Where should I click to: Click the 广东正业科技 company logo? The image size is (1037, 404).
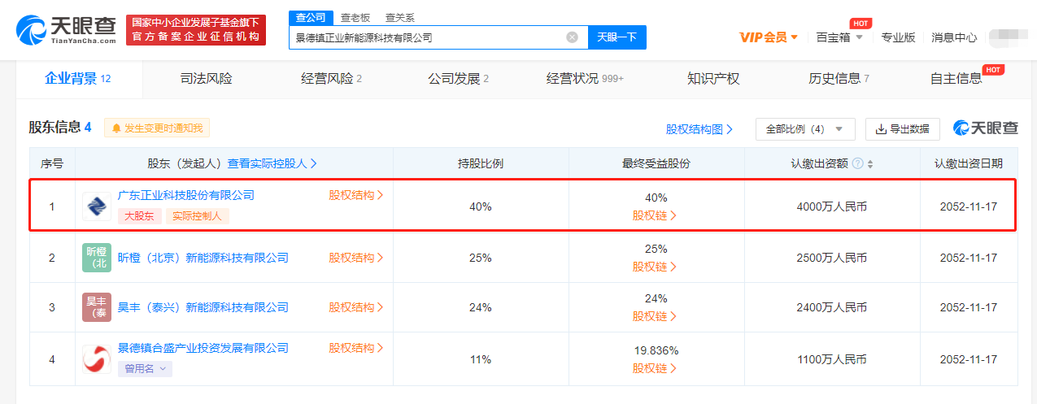coord(97,206)
